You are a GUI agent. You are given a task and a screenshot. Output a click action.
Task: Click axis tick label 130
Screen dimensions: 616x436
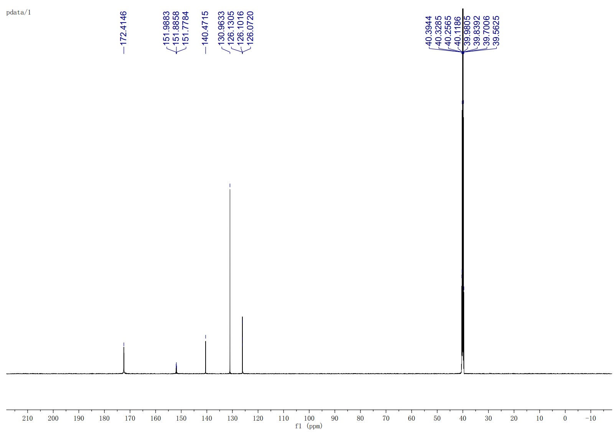232,418
